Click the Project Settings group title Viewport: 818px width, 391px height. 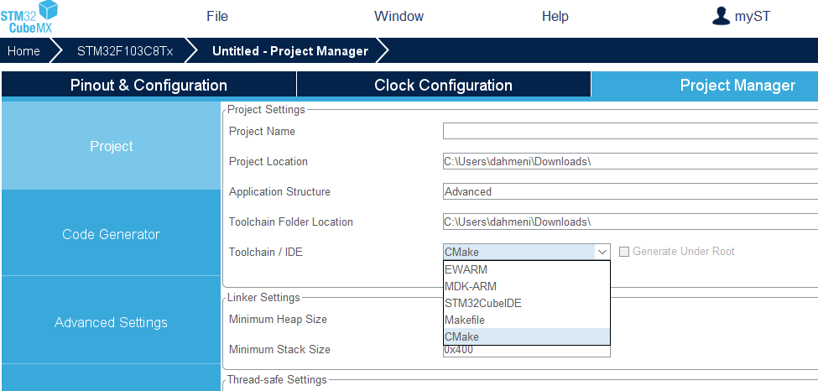[266, 110]
